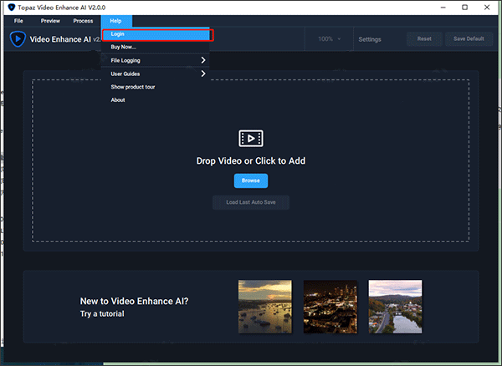The image size is (502, 366).
Task: Select Show product tour
Action: tap(156, 87)
